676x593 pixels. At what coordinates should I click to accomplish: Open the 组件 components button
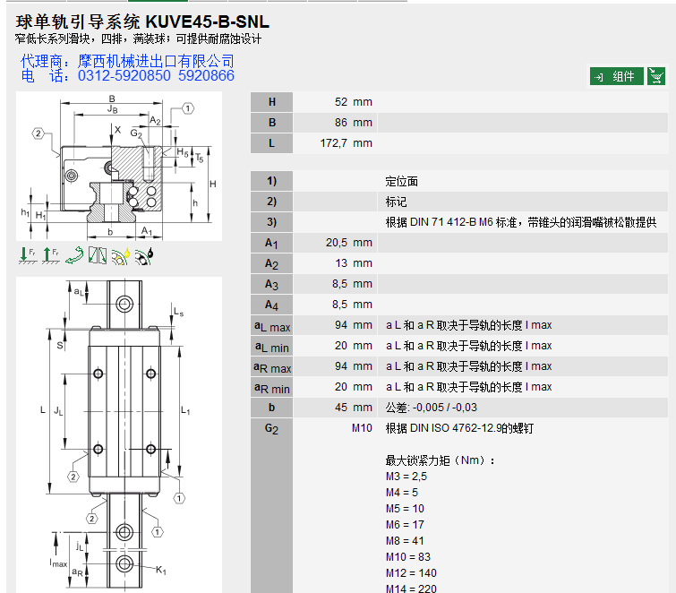coord(616,76)
